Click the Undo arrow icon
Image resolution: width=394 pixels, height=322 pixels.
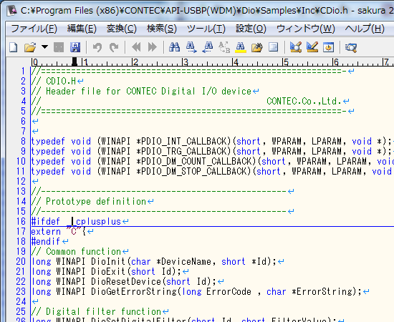(97, 47)
